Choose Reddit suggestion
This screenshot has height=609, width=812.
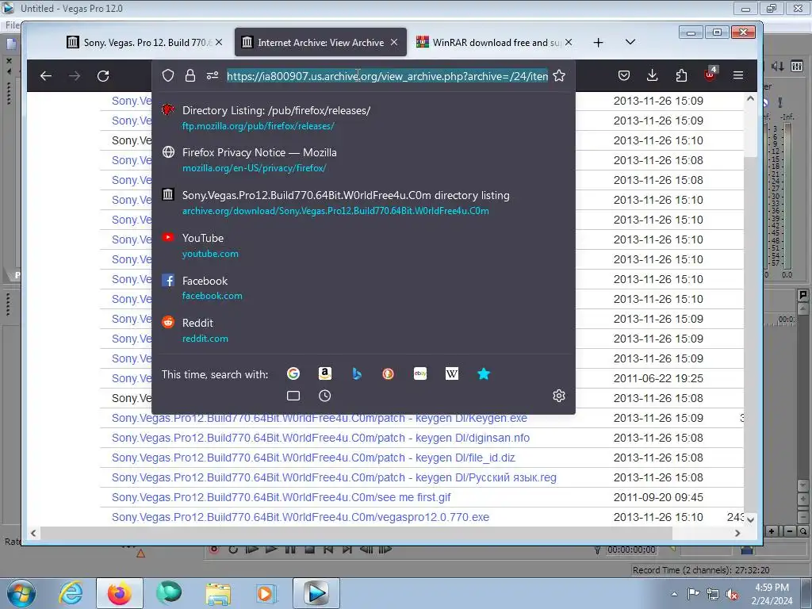click(x=363, y=331)
